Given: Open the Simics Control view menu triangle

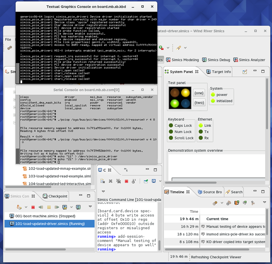Looking at the screenshot, I should [x=90, y=206].
